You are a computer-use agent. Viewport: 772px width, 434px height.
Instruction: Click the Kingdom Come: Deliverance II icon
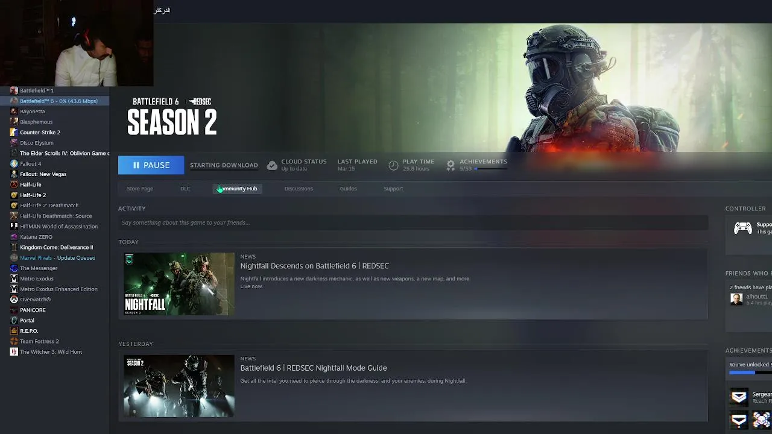[14, 247]
